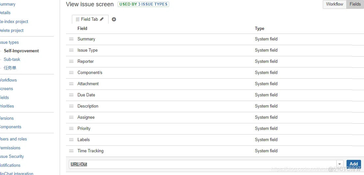Add a new tab with the plus icon
Screen dimensions: 364x175
(x=114, y=19)
